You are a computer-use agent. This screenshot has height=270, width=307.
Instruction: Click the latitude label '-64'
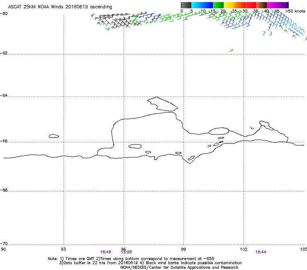4,96
